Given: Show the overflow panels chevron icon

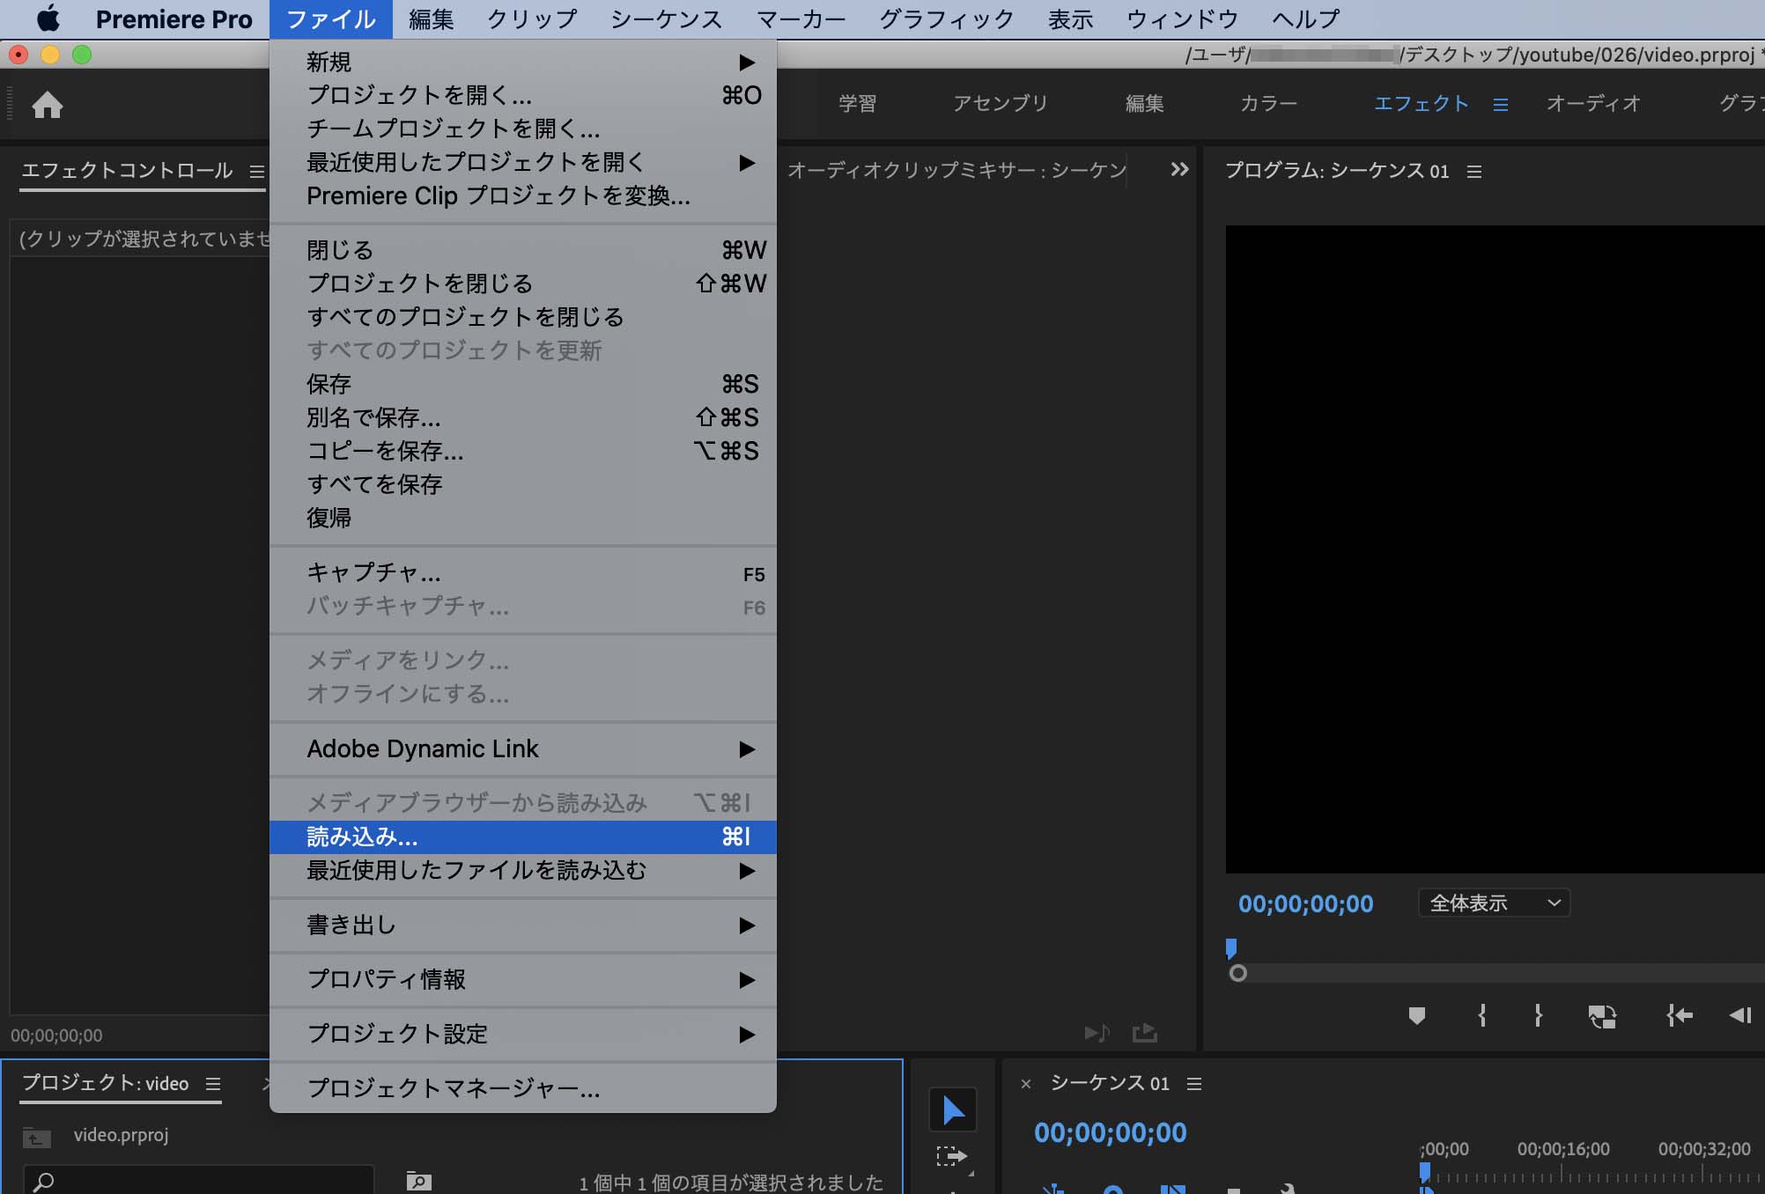Looking at the screenshot, I should tap(1179, 169).
